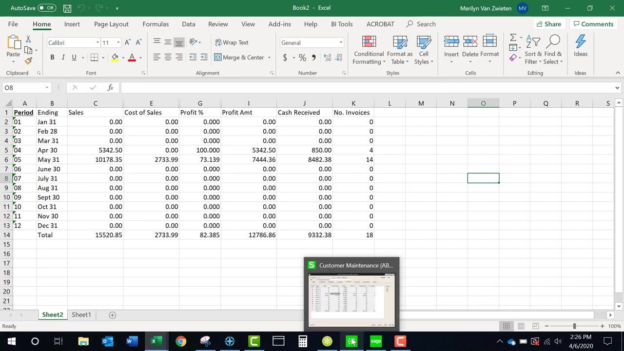The height and width of the screenshot is (351, 624).
Task: Add a new sheet with plus button
Action: (112, 315)
